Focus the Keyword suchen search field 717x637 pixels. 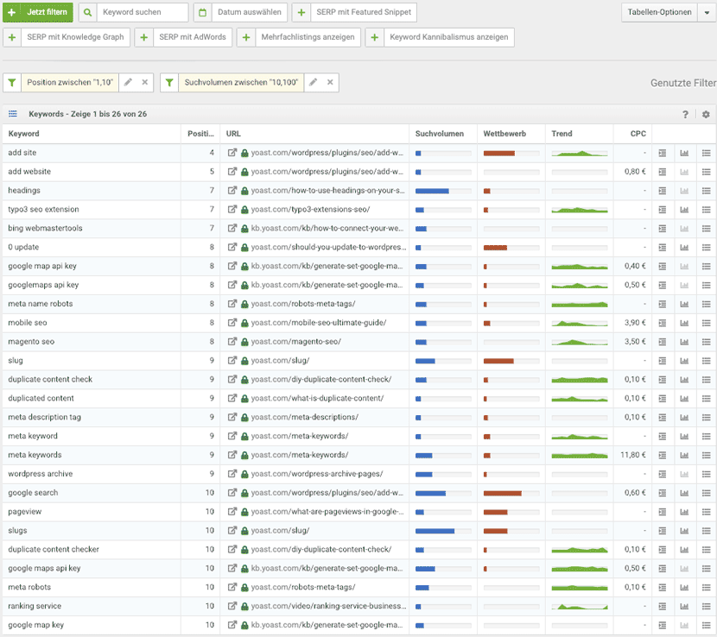[143, 12]
